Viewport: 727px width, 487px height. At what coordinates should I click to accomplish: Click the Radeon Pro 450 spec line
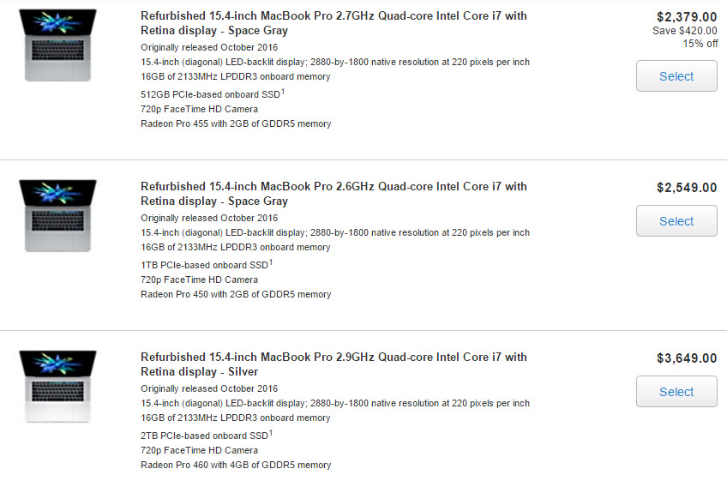(236, 295)
